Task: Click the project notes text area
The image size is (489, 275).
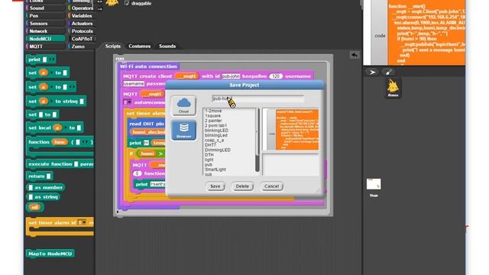Action: click(290, 165)
